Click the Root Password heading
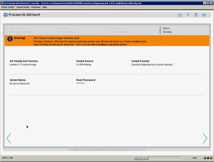Viewport: 214px width, 162px height. tap(86, 80)
